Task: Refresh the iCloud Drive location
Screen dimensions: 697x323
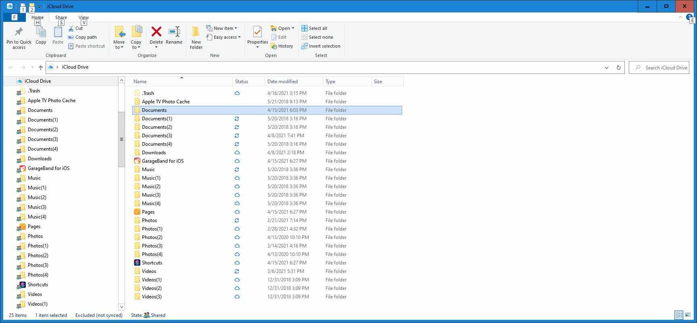Action: pyautogui.click(x=618, y=67)
